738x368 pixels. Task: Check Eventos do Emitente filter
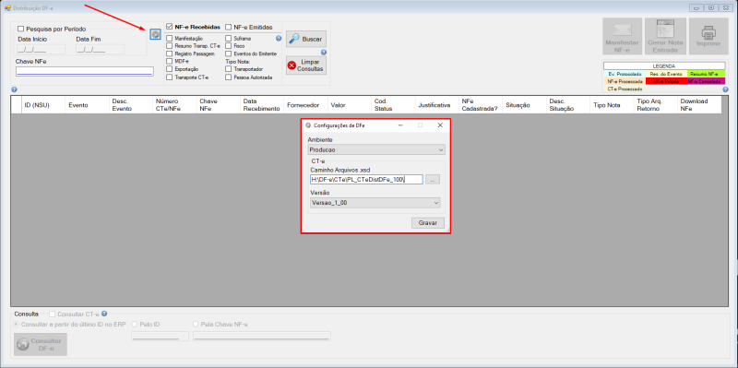[228, 53]
